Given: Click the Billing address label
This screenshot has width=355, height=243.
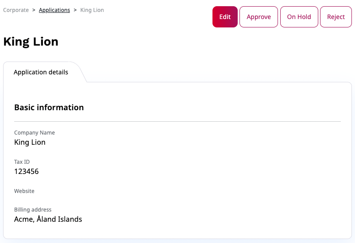Looking at the screenshot, I should 33,210.
